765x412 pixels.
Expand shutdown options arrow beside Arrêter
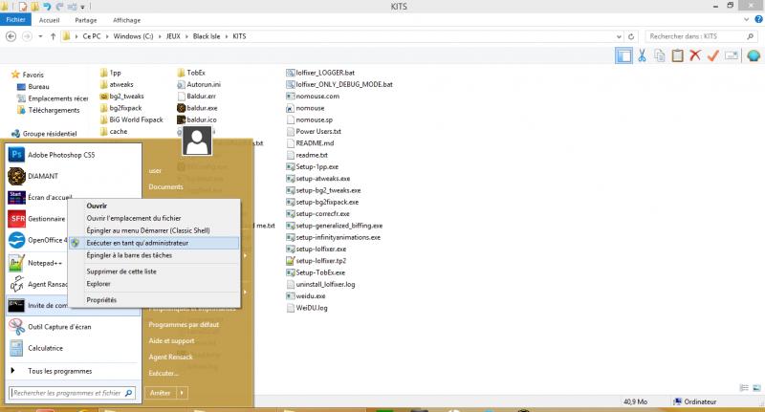[182, 393]
